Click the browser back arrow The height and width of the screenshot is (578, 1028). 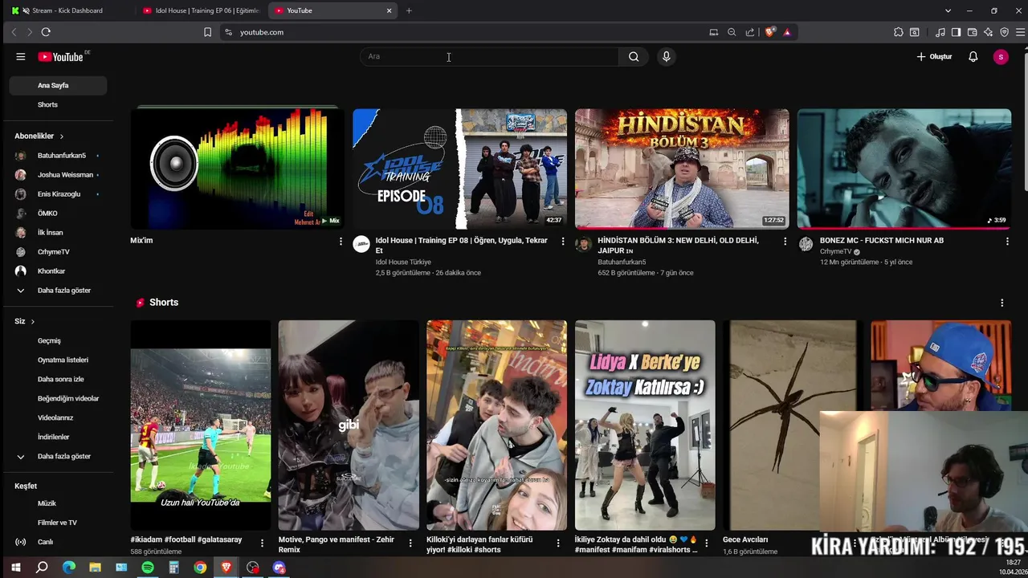14,32
